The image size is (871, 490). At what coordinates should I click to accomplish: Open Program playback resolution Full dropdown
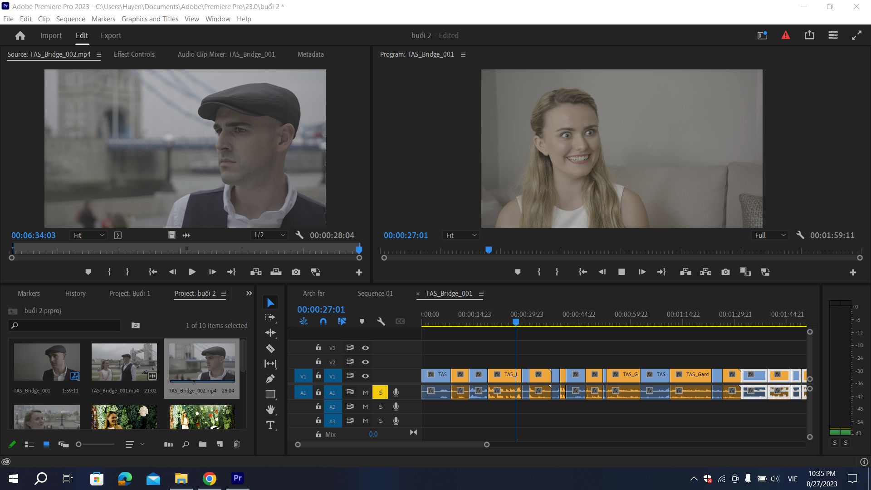(x=770, y=235)
